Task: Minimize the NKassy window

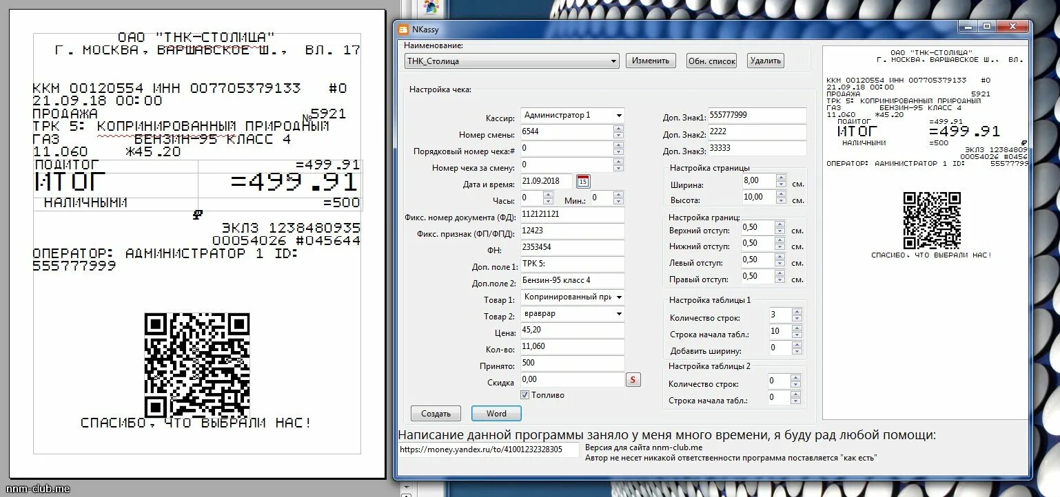Action: coord(968,26)
